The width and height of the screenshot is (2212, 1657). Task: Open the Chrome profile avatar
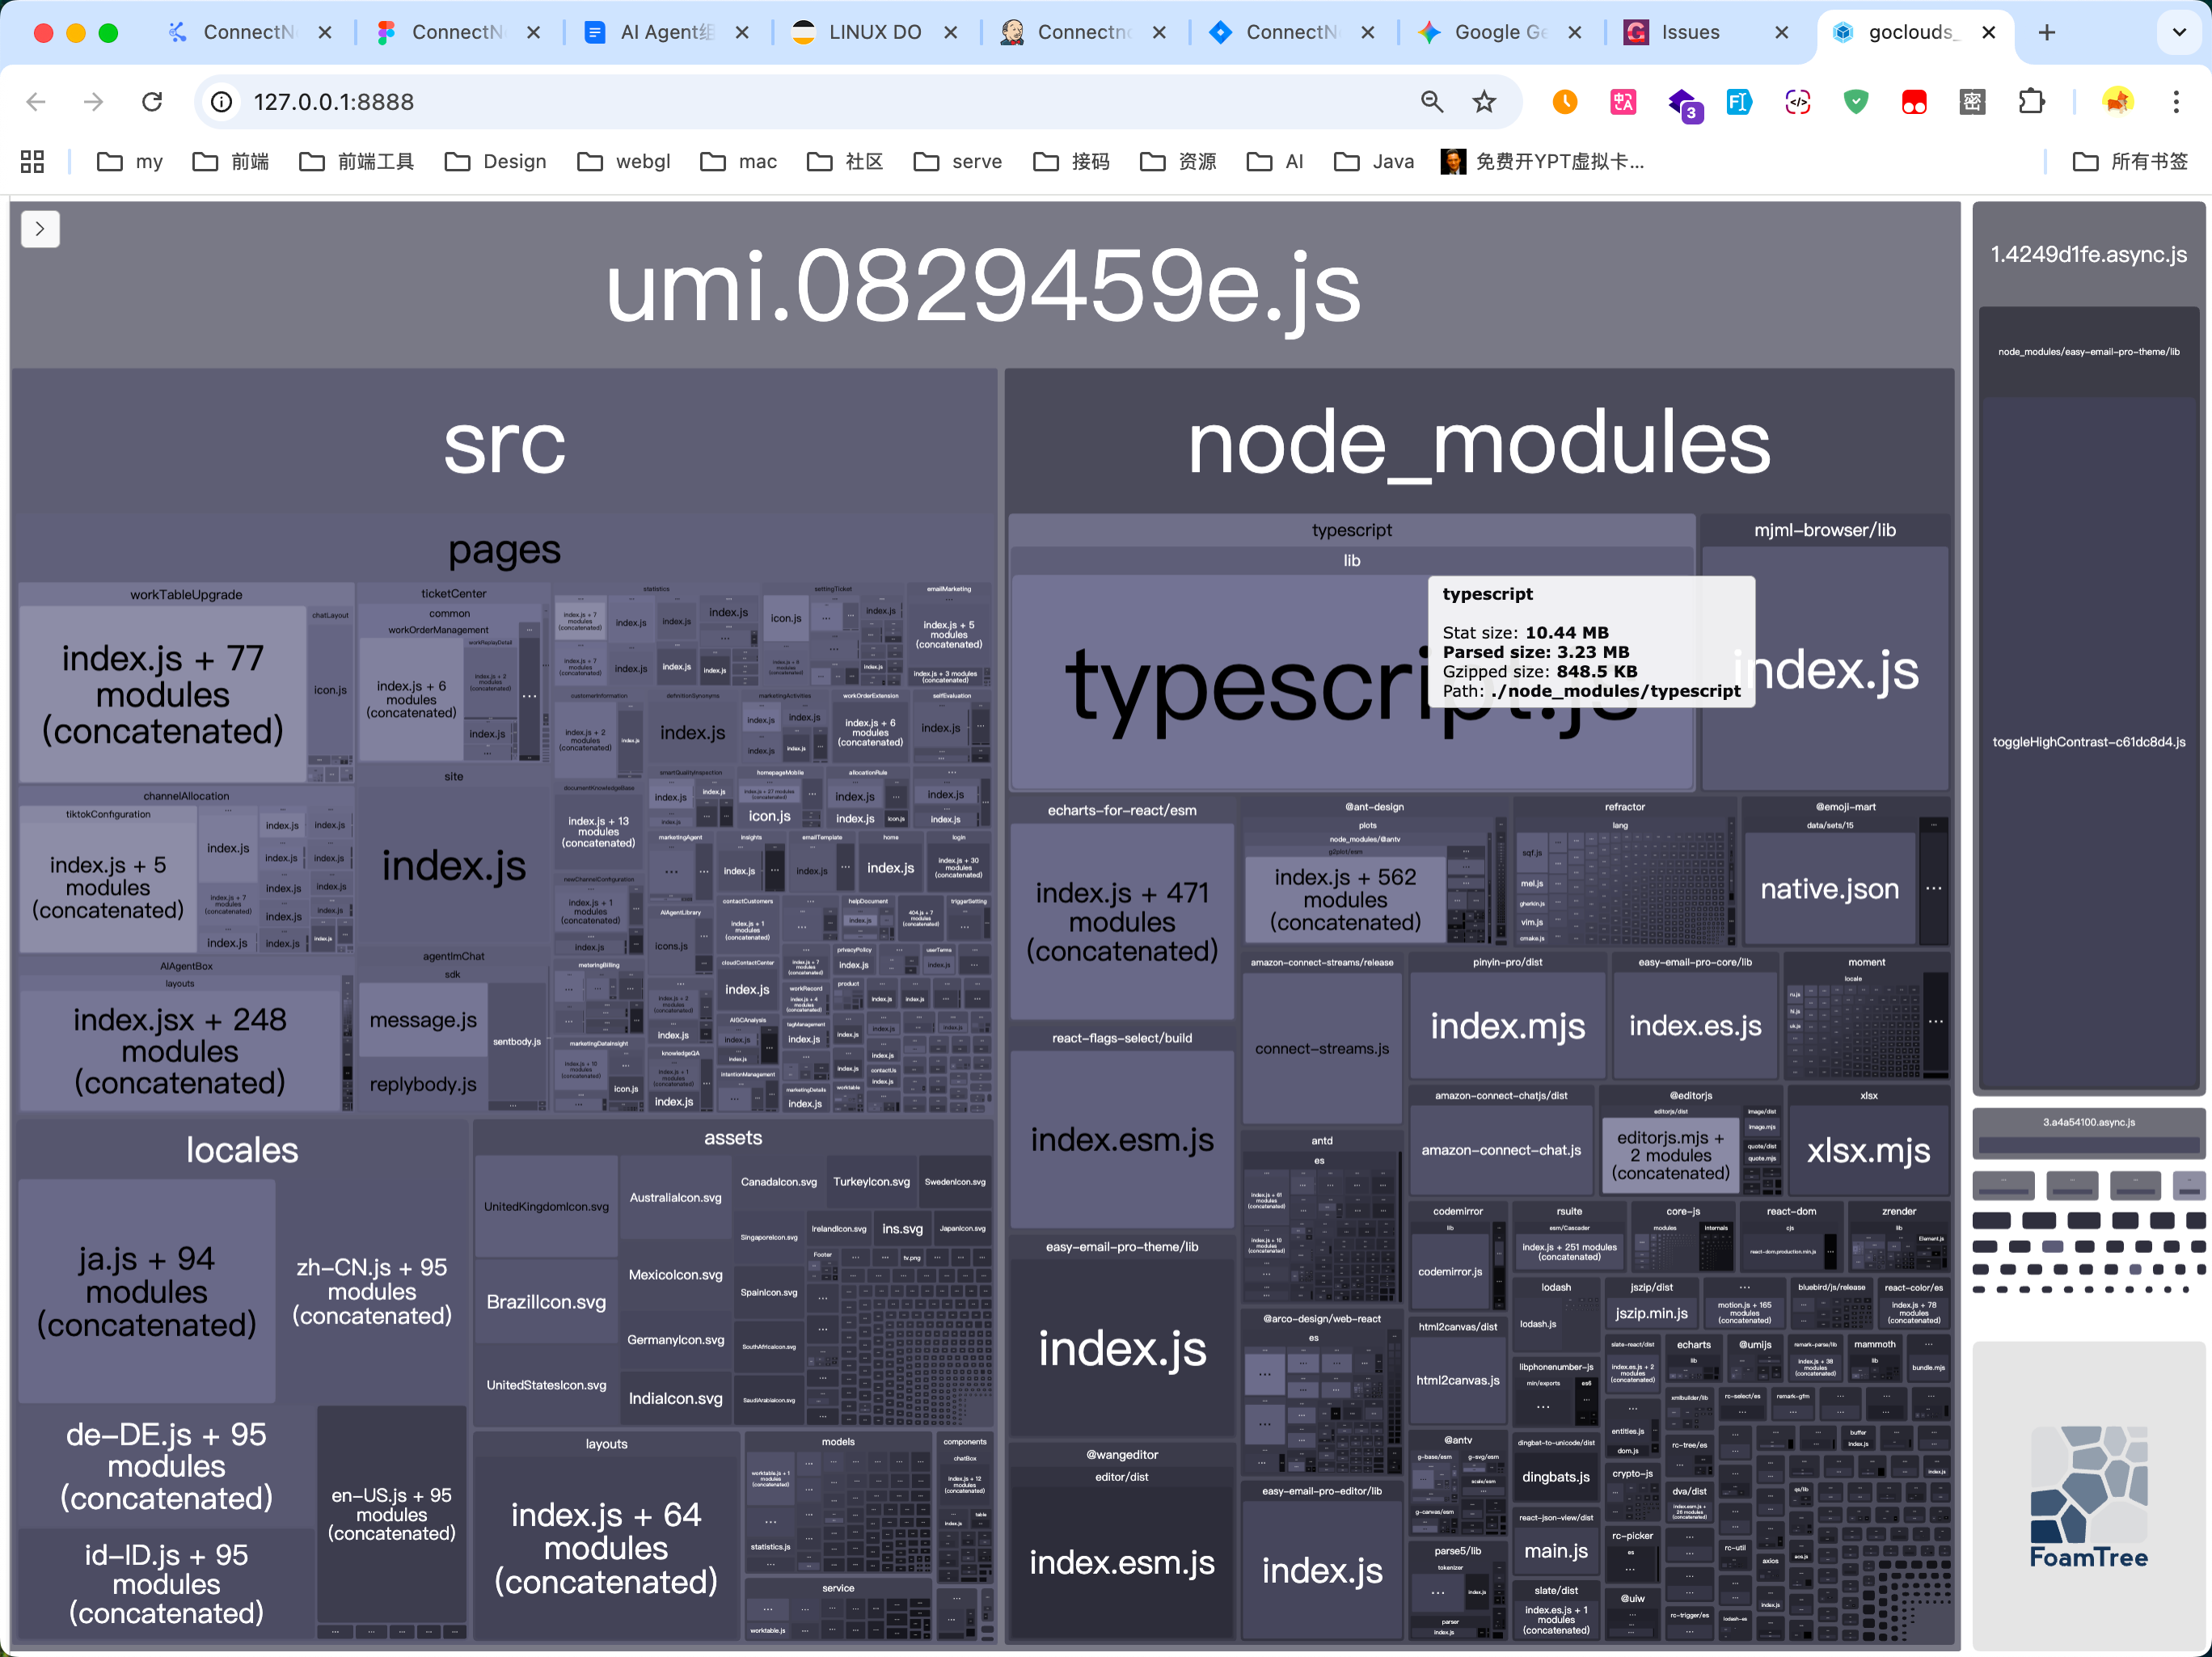pos(2117,102)
